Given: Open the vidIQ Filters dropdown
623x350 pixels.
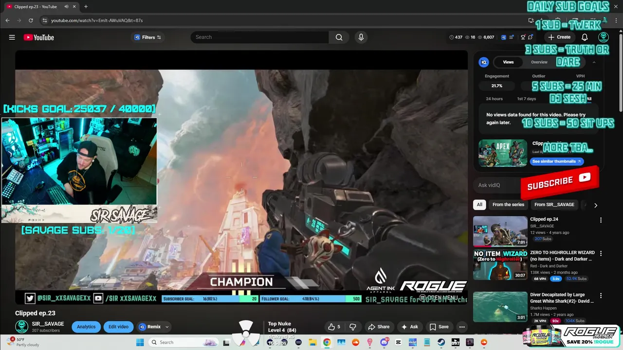Looking at the screenshot, I should click(147, 37).
